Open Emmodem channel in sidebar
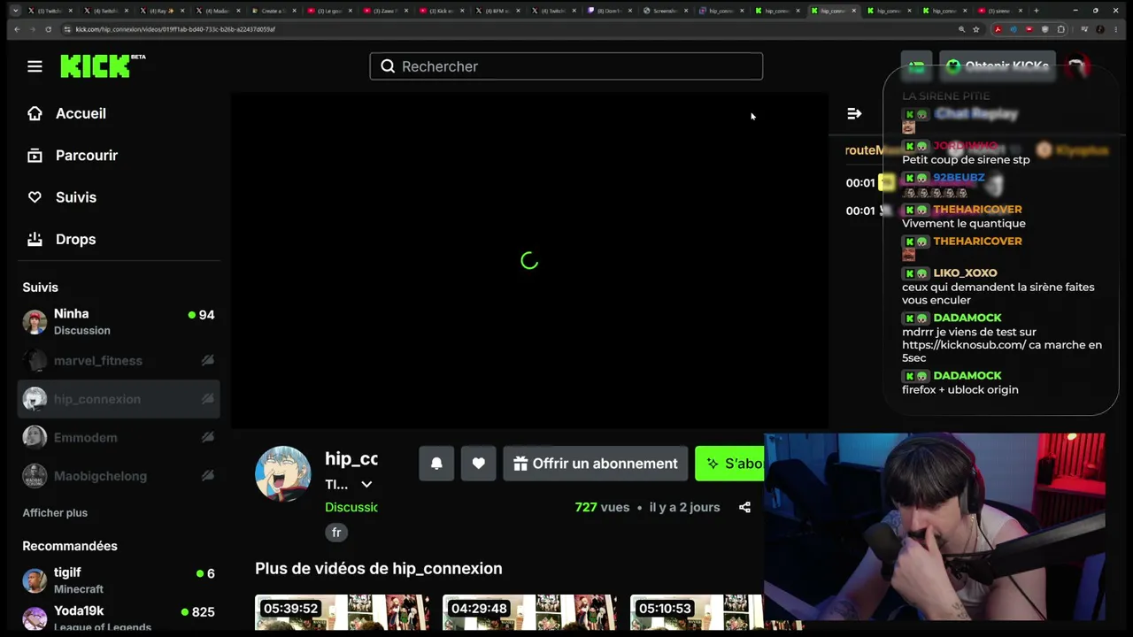1133x637 pixels. 119,437
